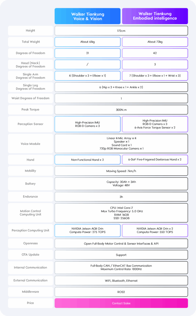Click the 6-DoF Five-Fingered Dexterous Hand cell
This screenshot has width=196, height=316.
[x=155, y=160]
